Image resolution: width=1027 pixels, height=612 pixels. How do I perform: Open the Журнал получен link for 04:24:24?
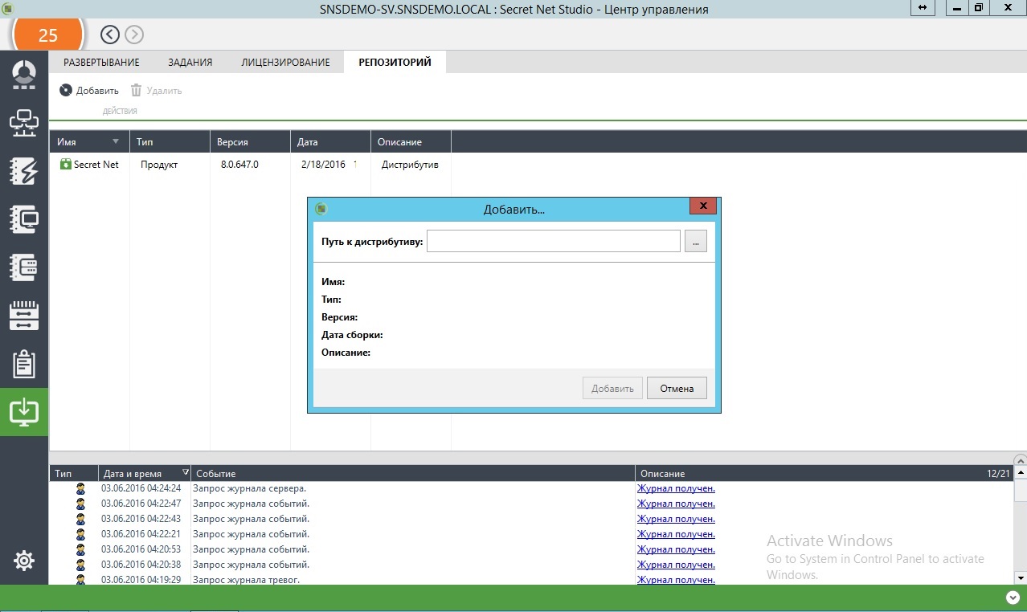676,488
